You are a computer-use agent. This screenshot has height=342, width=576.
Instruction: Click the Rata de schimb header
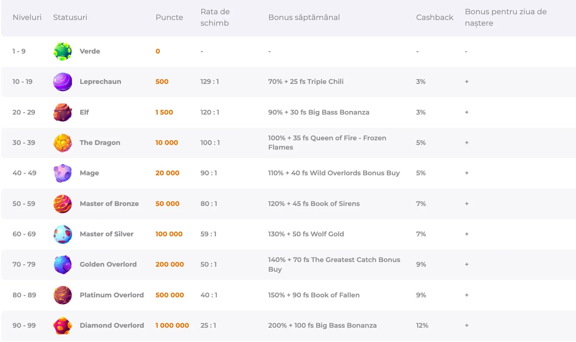click(215, 17)
